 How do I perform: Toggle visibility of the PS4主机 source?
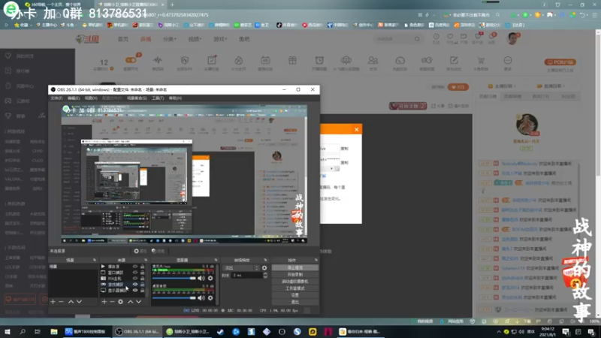pos(135,278)
